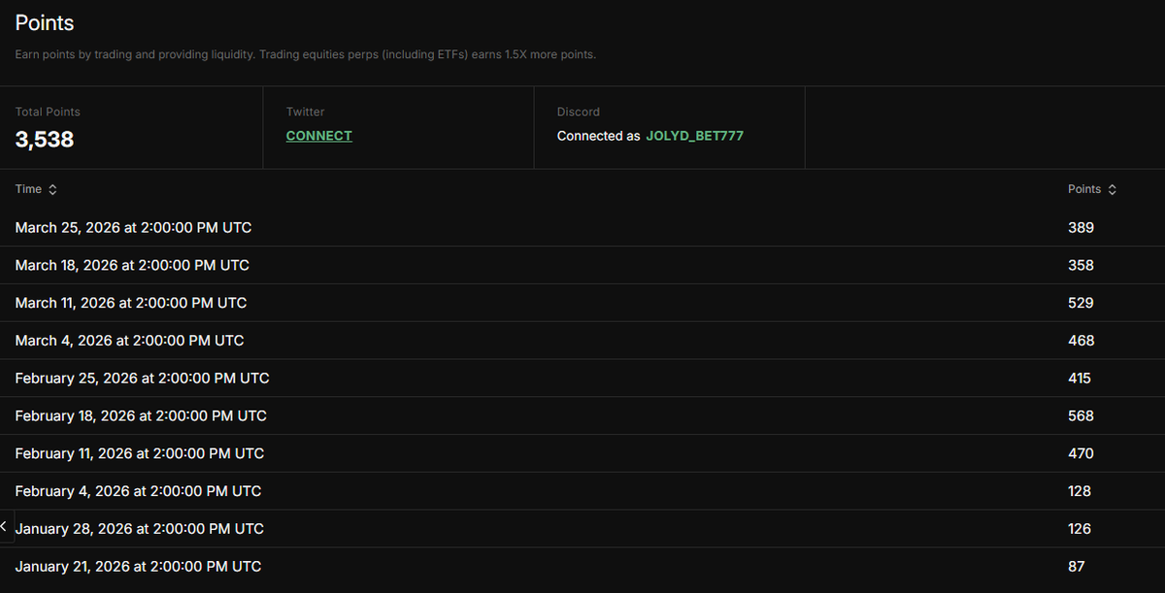Click the 358 points value
This screenshot has height=593, width=1165.
(x=1081, y=265)
